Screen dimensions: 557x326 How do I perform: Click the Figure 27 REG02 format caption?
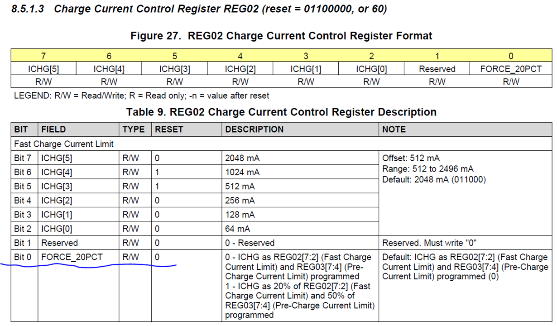[x=281, y=36]
